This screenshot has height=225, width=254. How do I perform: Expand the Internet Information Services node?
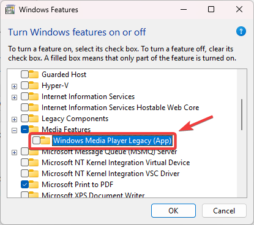[14, 97]
